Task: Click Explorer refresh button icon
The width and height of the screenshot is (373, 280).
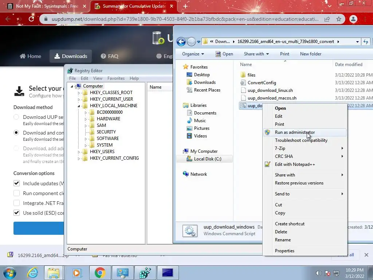Action: coord(366,42)
